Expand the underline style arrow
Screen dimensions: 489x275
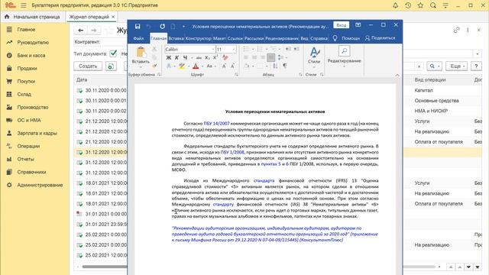pyautogui.click(x=192, y=58)
